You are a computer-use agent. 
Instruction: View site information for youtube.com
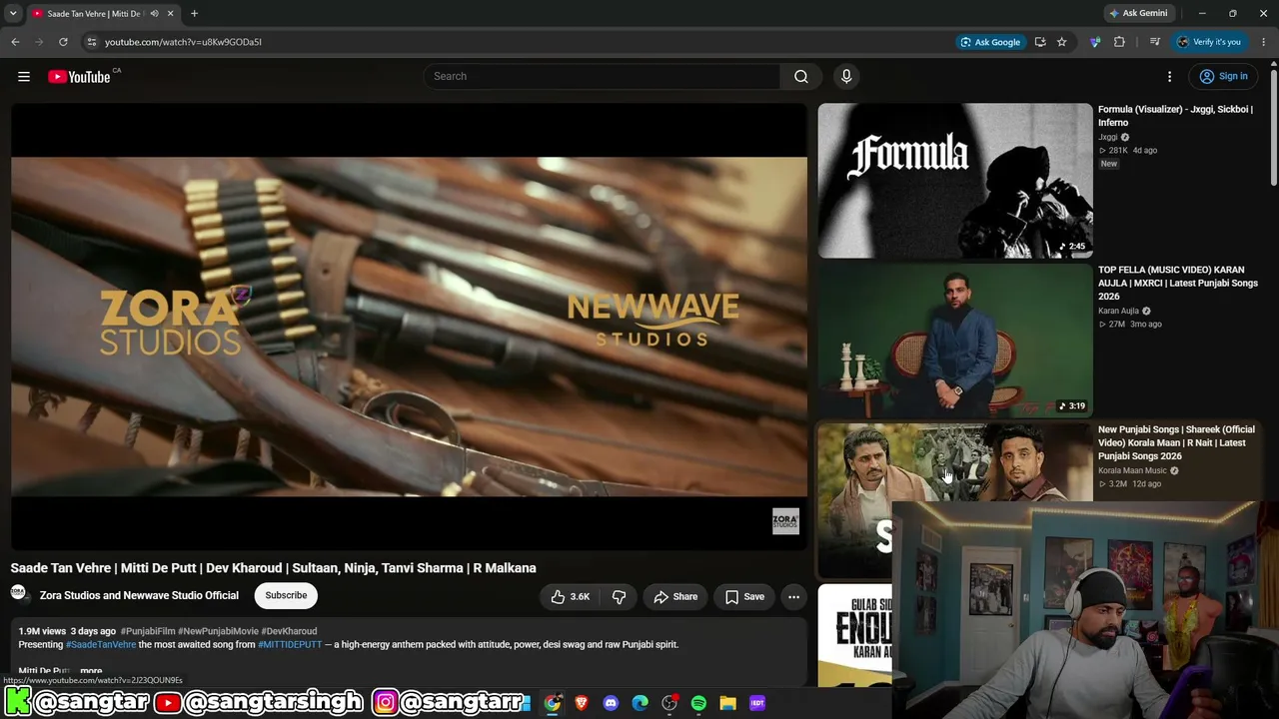[92, 42]
